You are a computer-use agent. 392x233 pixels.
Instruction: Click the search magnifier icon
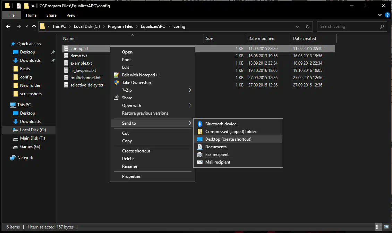pyautogui.click(x=382, y=26)
